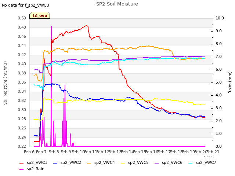The height and width of the screenshot is (176, 235).
Task: Click the magenta sp2_Rain legend color marker
Action: 22,169
